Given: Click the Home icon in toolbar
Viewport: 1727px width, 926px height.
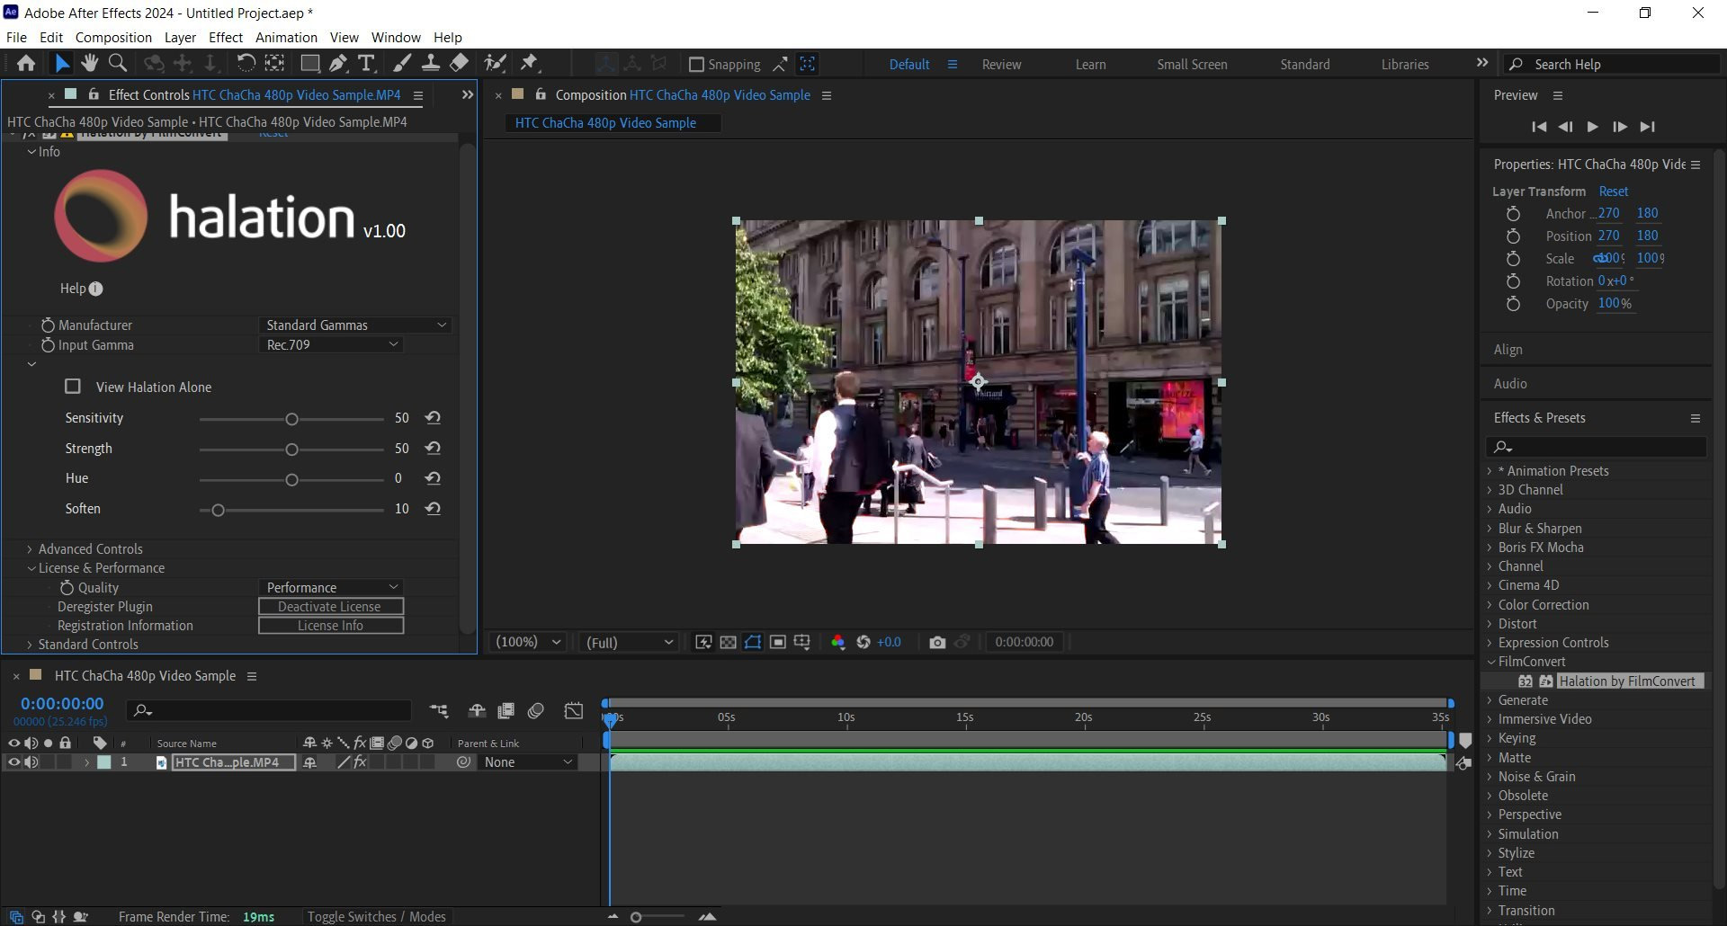Looking at the screenshot, I should pyautogui.click(x=26, y=63).
